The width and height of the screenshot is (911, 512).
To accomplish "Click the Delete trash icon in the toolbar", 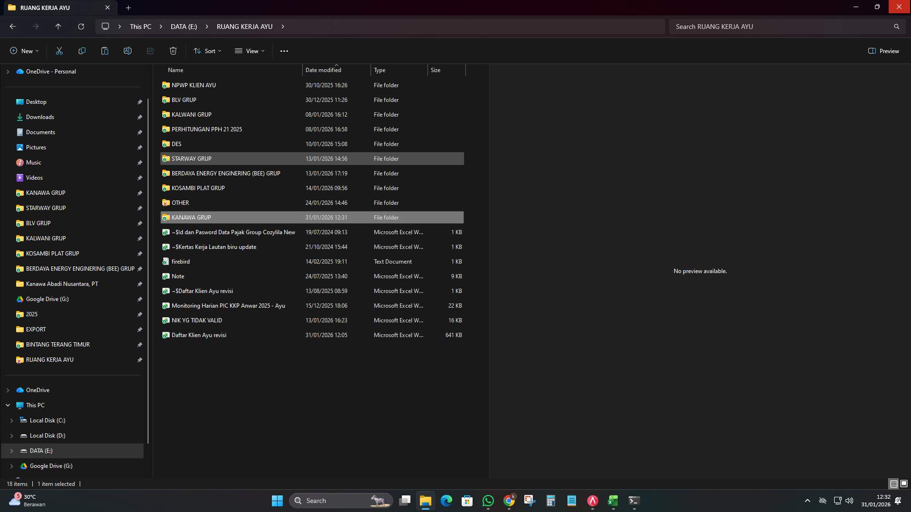I will 173,51.
